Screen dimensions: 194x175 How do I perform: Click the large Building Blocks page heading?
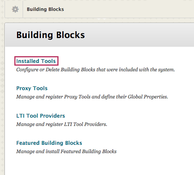(x=51, y=35)
